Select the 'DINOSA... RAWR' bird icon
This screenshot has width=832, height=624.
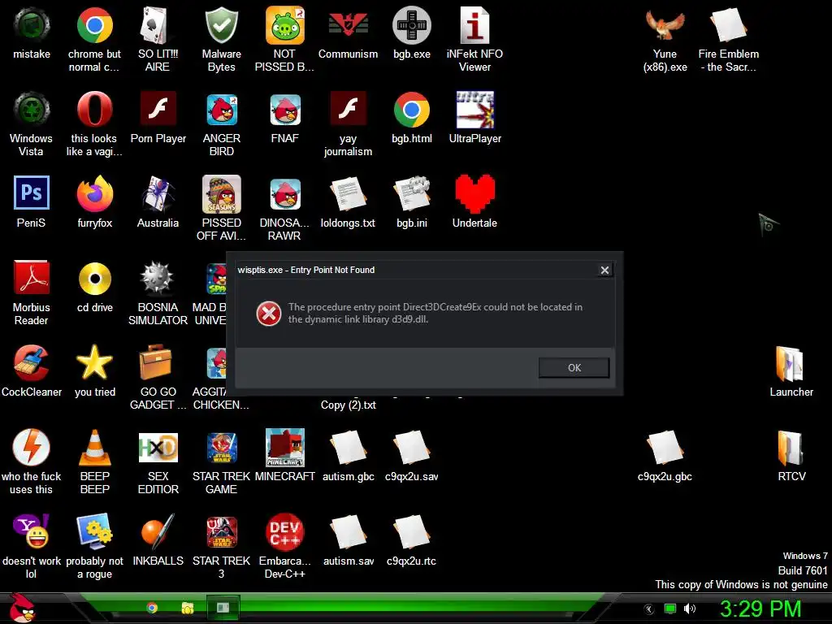pyautogui.click(x=285, y=194)
